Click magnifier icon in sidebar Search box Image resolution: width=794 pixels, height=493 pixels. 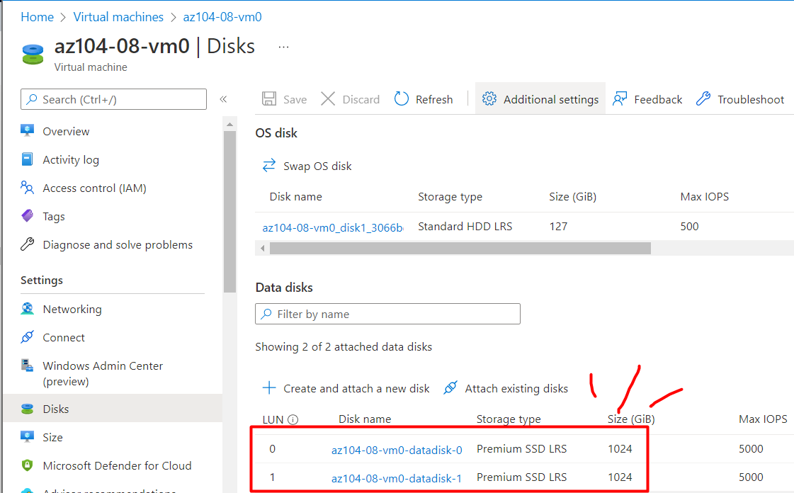pos(32,99)
